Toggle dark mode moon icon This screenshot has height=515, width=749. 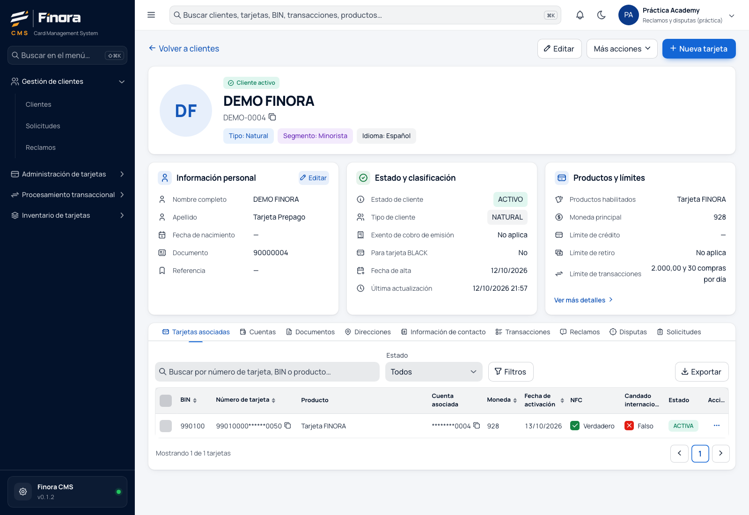point(602,15)
